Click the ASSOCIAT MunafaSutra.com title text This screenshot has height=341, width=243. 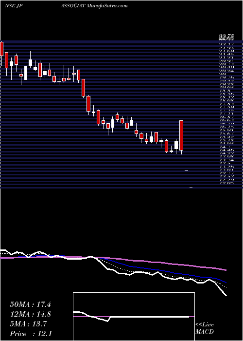(x=94, y=6)
